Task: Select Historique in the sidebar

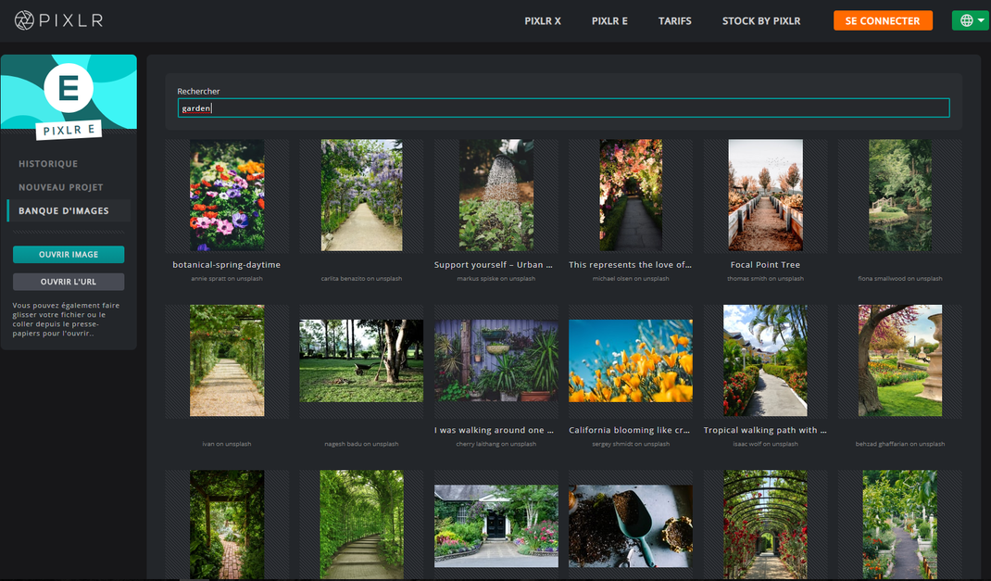Action: [x=48, y=164]
